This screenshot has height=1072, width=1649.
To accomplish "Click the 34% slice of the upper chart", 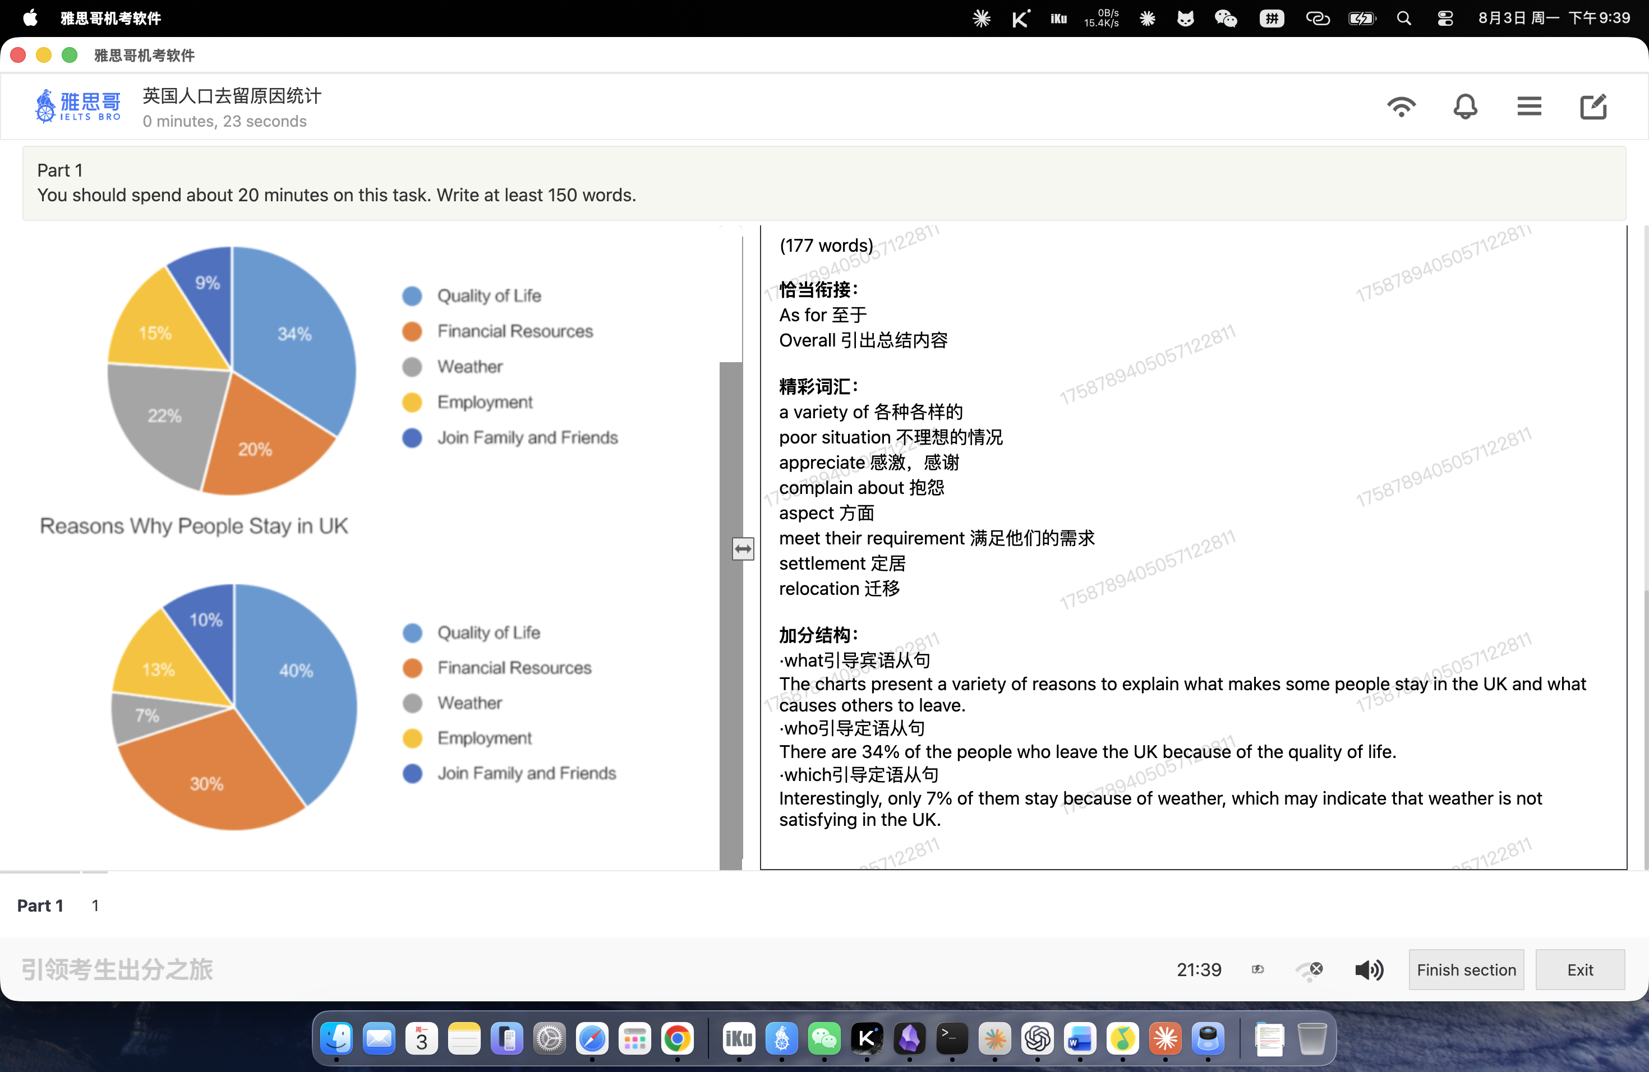I will 294,334.
